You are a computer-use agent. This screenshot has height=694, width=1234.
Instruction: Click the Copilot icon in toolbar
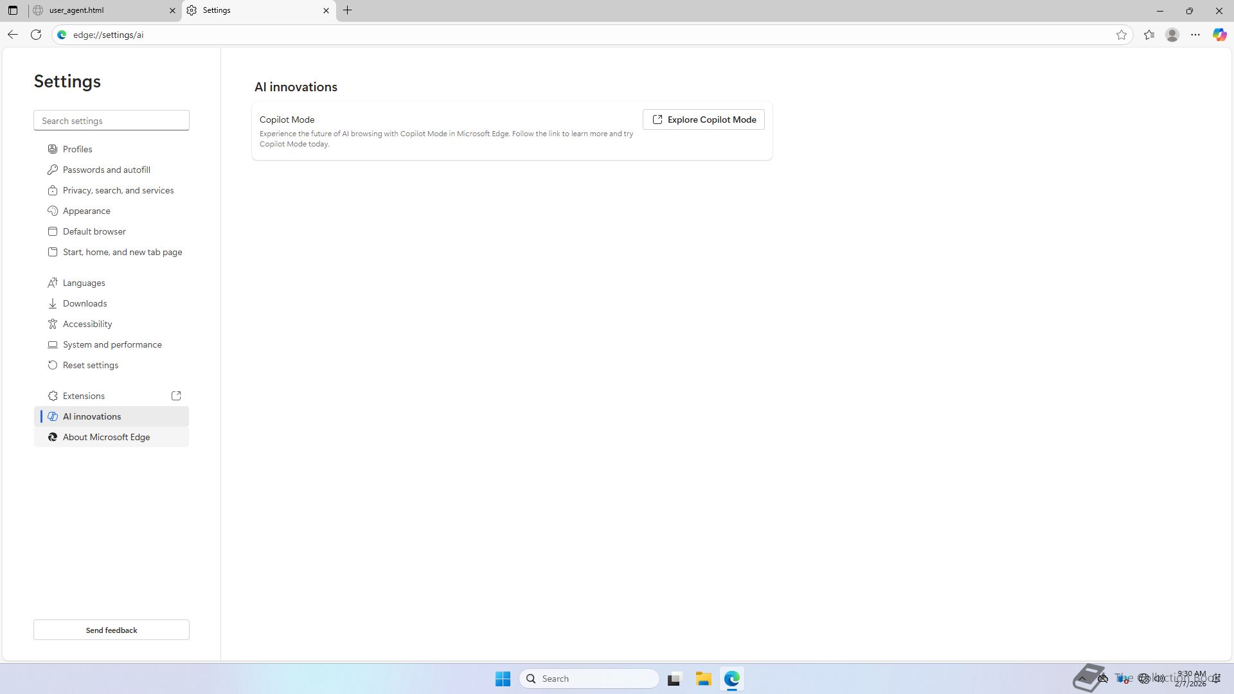coord(1219,35)
